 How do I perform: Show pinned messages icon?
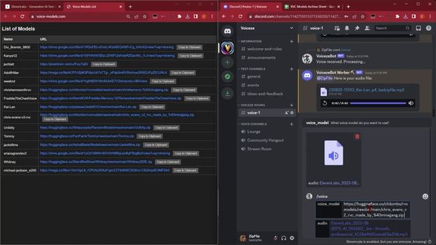pos(357,28)
